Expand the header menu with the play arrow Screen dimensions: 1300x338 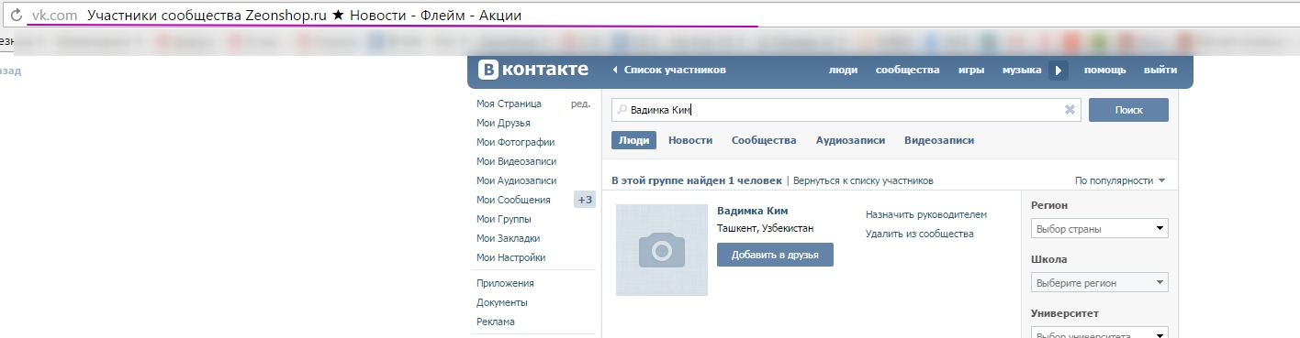point(1059,70)
